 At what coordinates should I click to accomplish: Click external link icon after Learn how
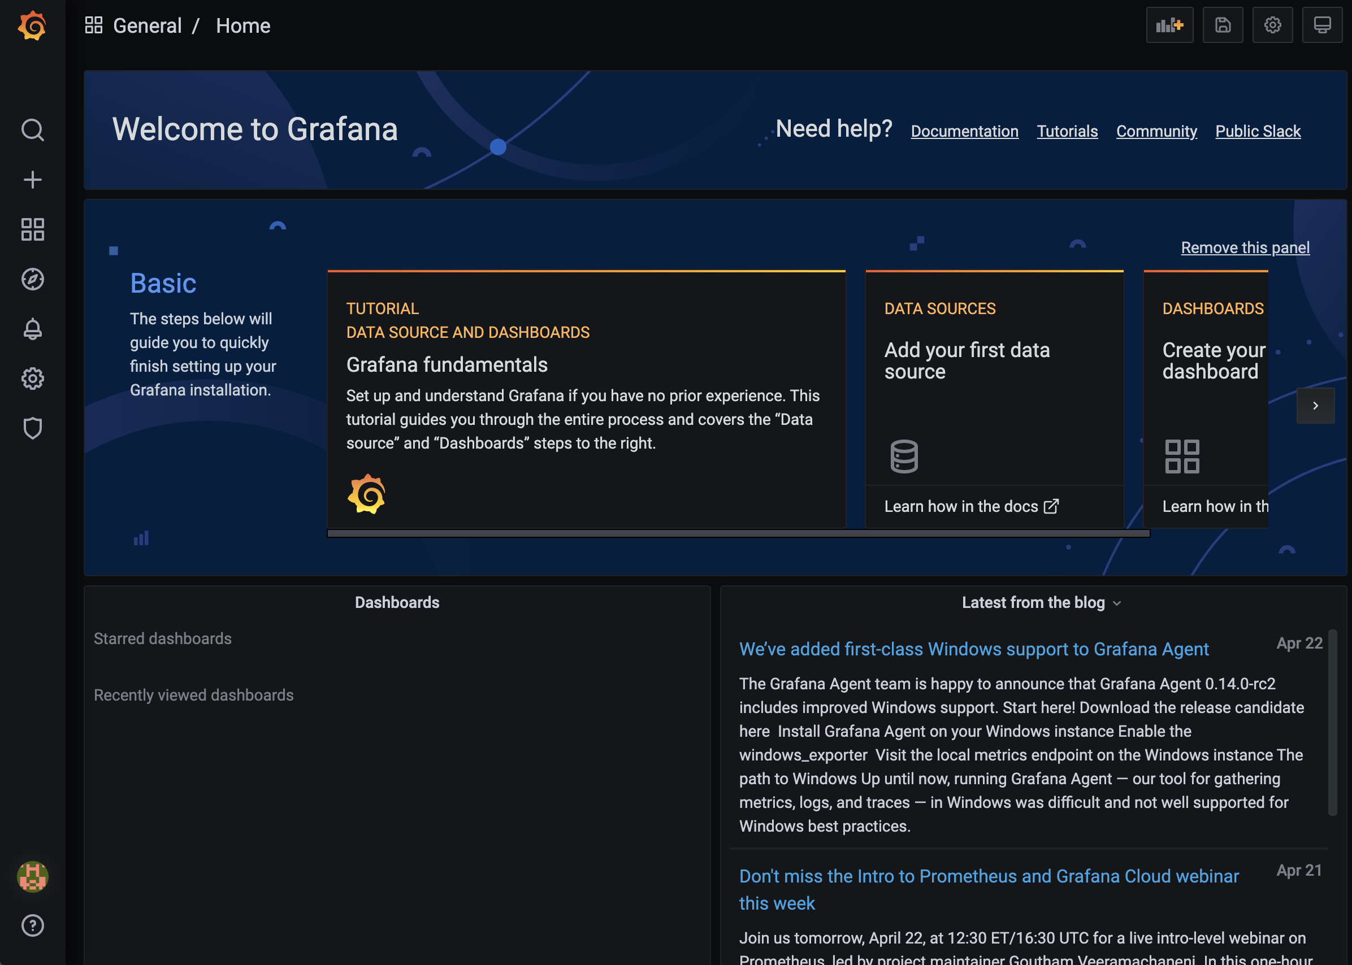point(1051,506)
